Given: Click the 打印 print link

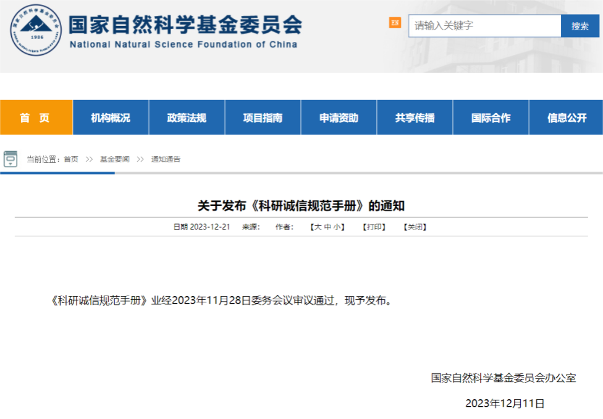Looking at the screenshot, I should point(374,227).
